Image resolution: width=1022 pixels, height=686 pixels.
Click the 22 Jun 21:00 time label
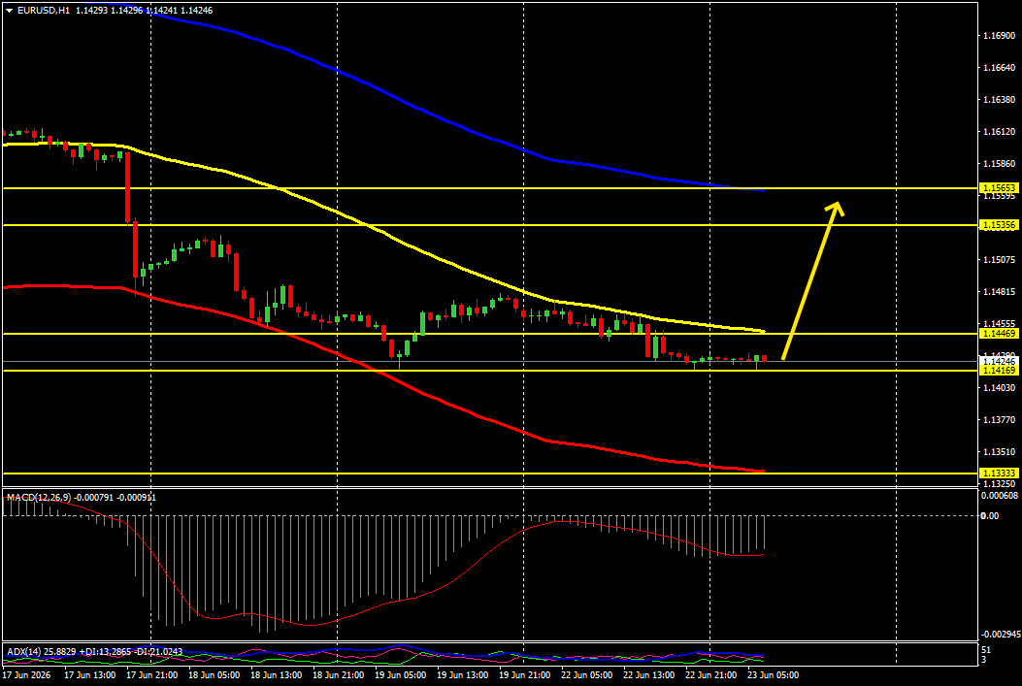coord(711,675)
